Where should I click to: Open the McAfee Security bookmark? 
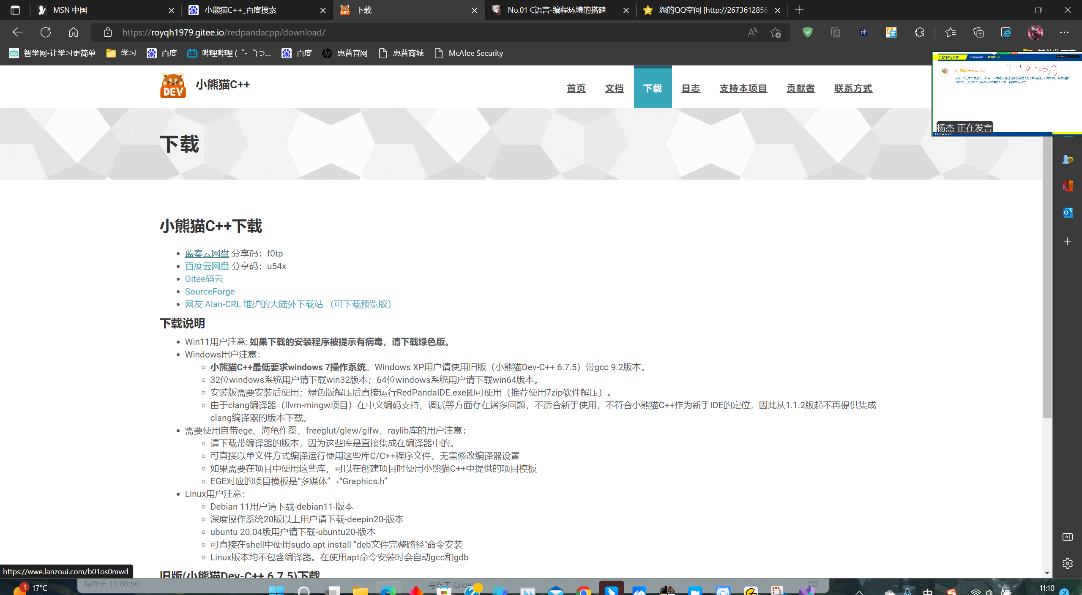point(469,53)
